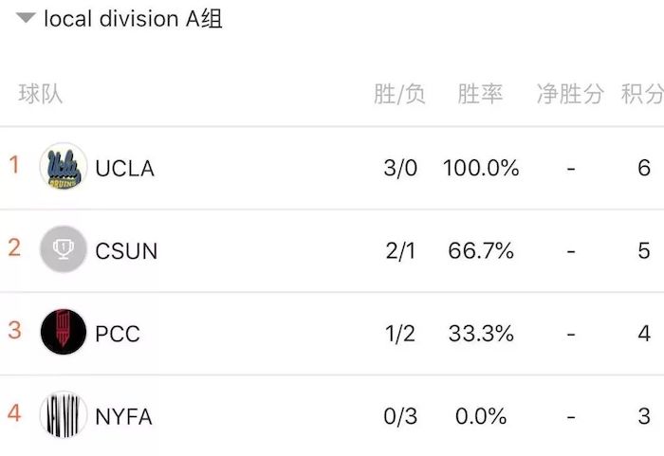The height and width of the screenshot is (456, 664).
Task: Click NYFA's 0/3 win-loss record
Action: tap(400, 416)
